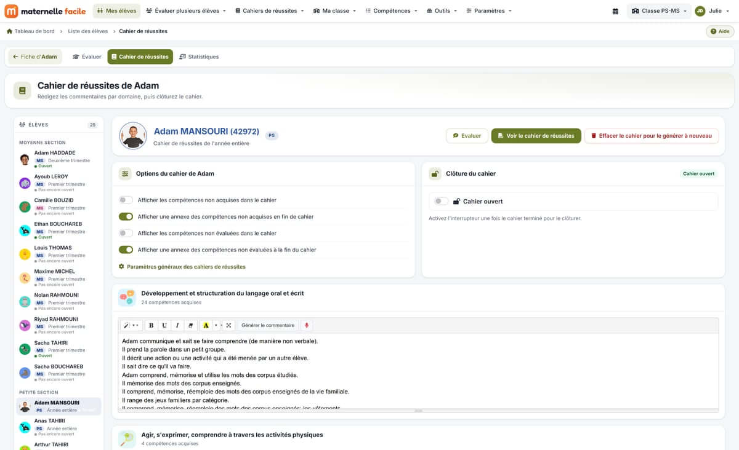Screen dimensions: 739x450
Task: Click the notebook icon beside page title
Action: click(23, 90)
